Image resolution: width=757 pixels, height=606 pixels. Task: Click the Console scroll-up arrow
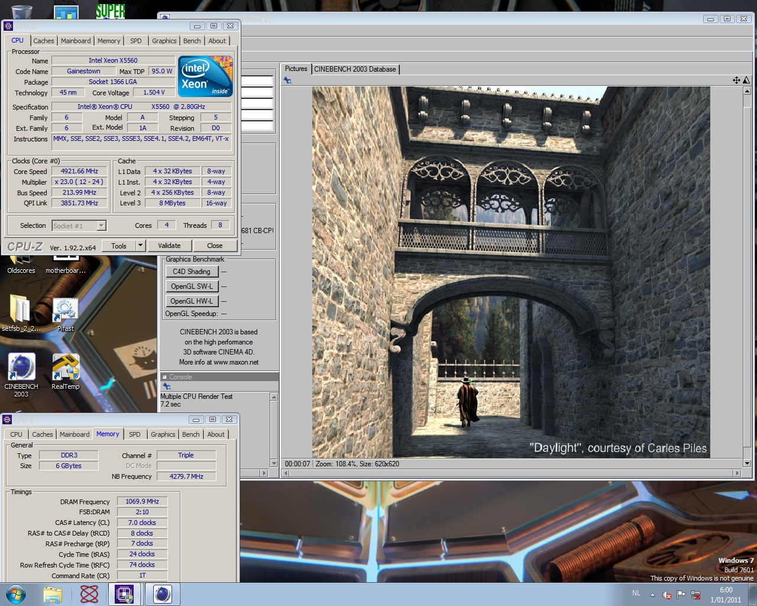(274, 397)
